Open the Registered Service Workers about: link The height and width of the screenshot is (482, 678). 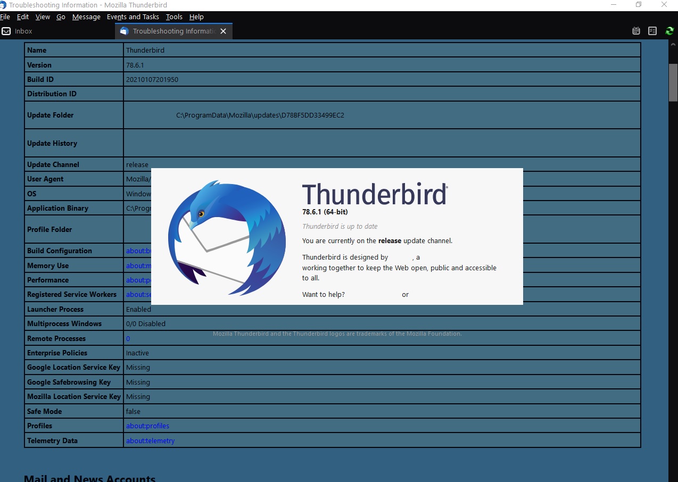(x=138, y=295)
